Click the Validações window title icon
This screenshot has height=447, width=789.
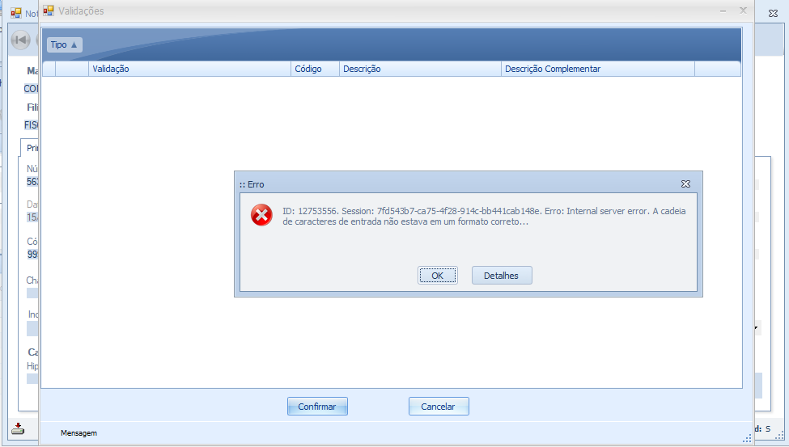49,11
